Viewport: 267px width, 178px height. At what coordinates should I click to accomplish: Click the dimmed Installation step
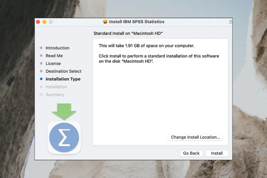click(56, 87)
